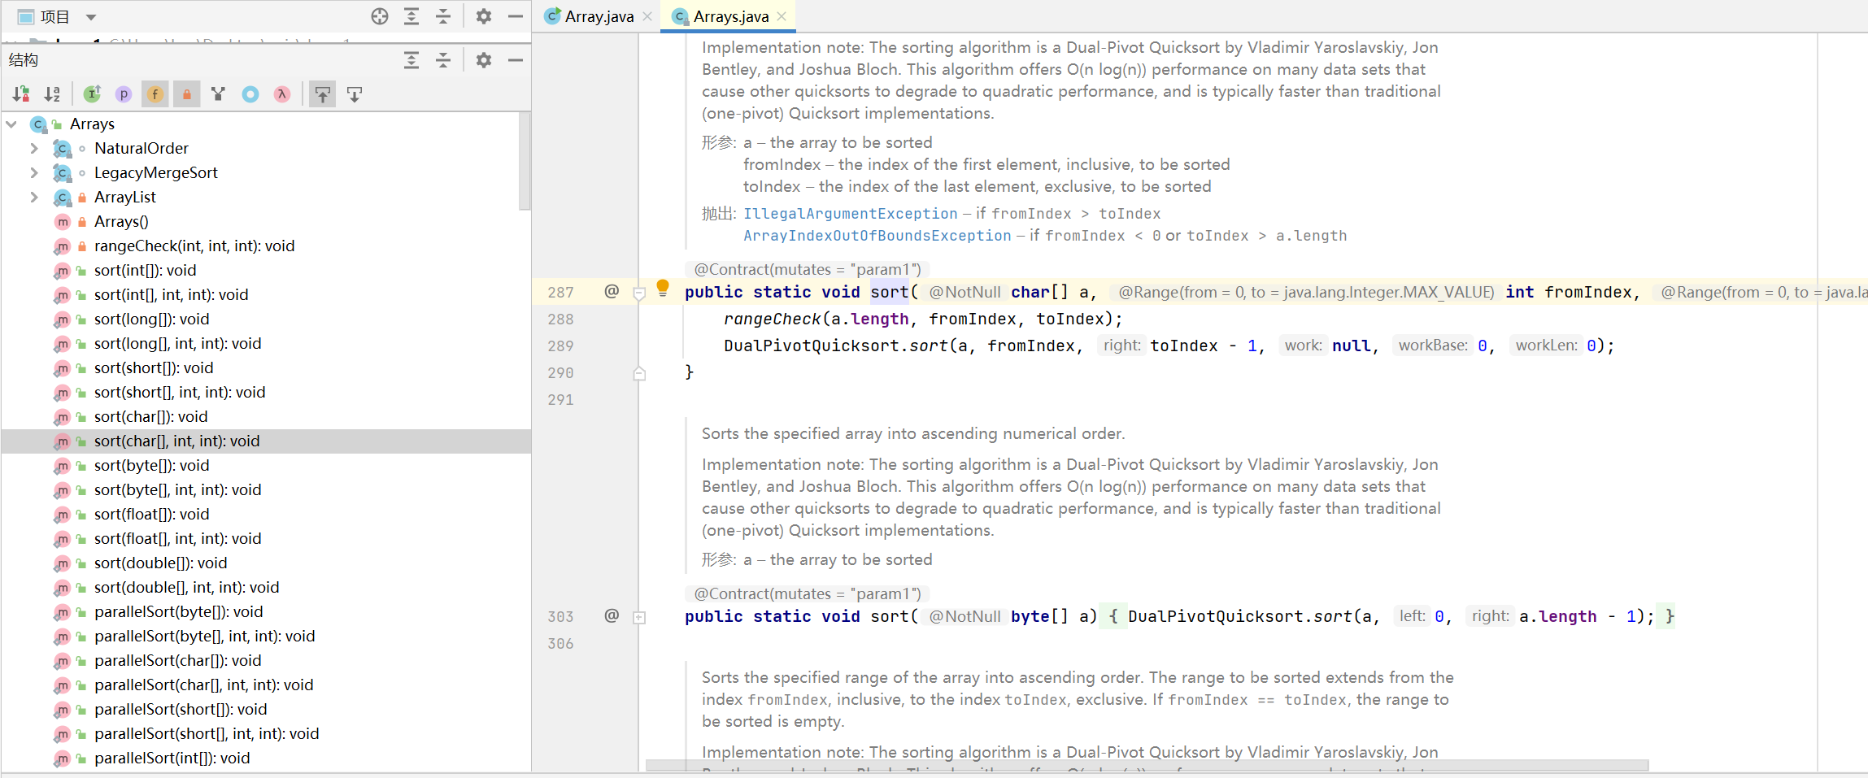
Task: Select parallelSort(byte[]): void method
Action: pyautogui.click(x=178, y=612)
